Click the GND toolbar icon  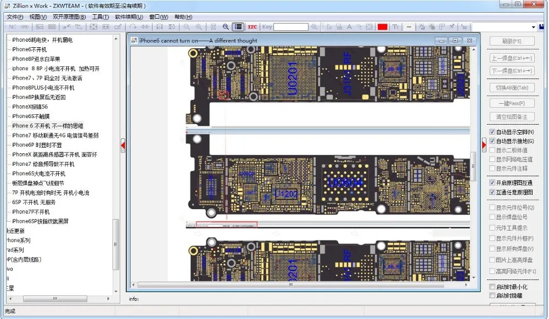[x=25, y=27]
